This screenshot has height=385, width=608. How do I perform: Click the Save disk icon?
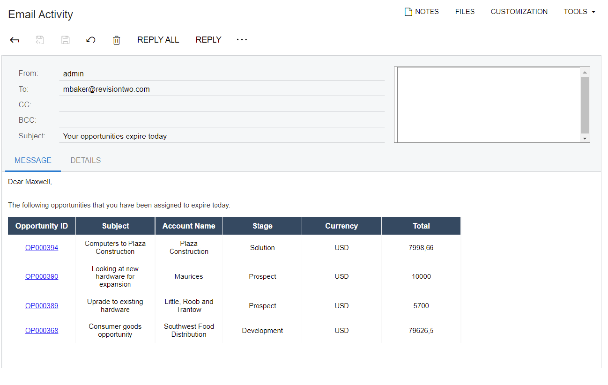pos(66,40)
